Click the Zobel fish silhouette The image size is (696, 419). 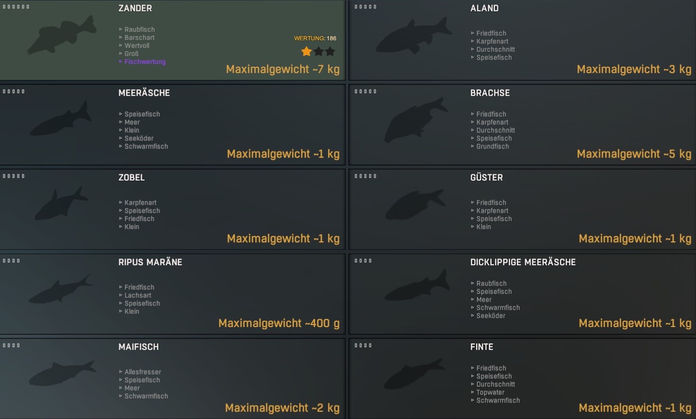click(x=61, y=204)
